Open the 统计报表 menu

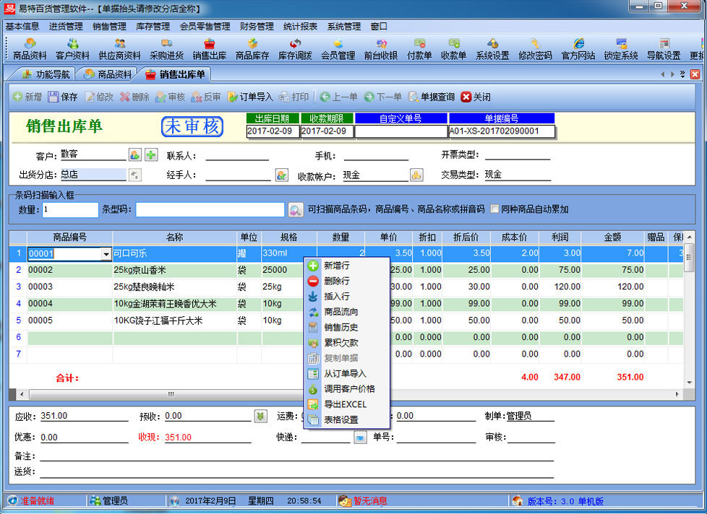point(300,27)
